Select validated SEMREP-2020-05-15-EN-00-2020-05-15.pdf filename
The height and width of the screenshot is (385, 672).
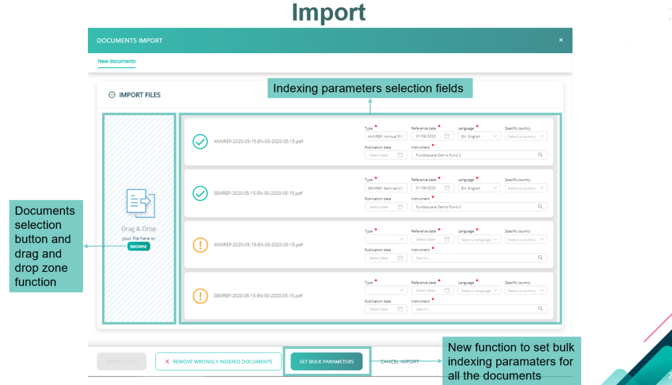point(258,193)
